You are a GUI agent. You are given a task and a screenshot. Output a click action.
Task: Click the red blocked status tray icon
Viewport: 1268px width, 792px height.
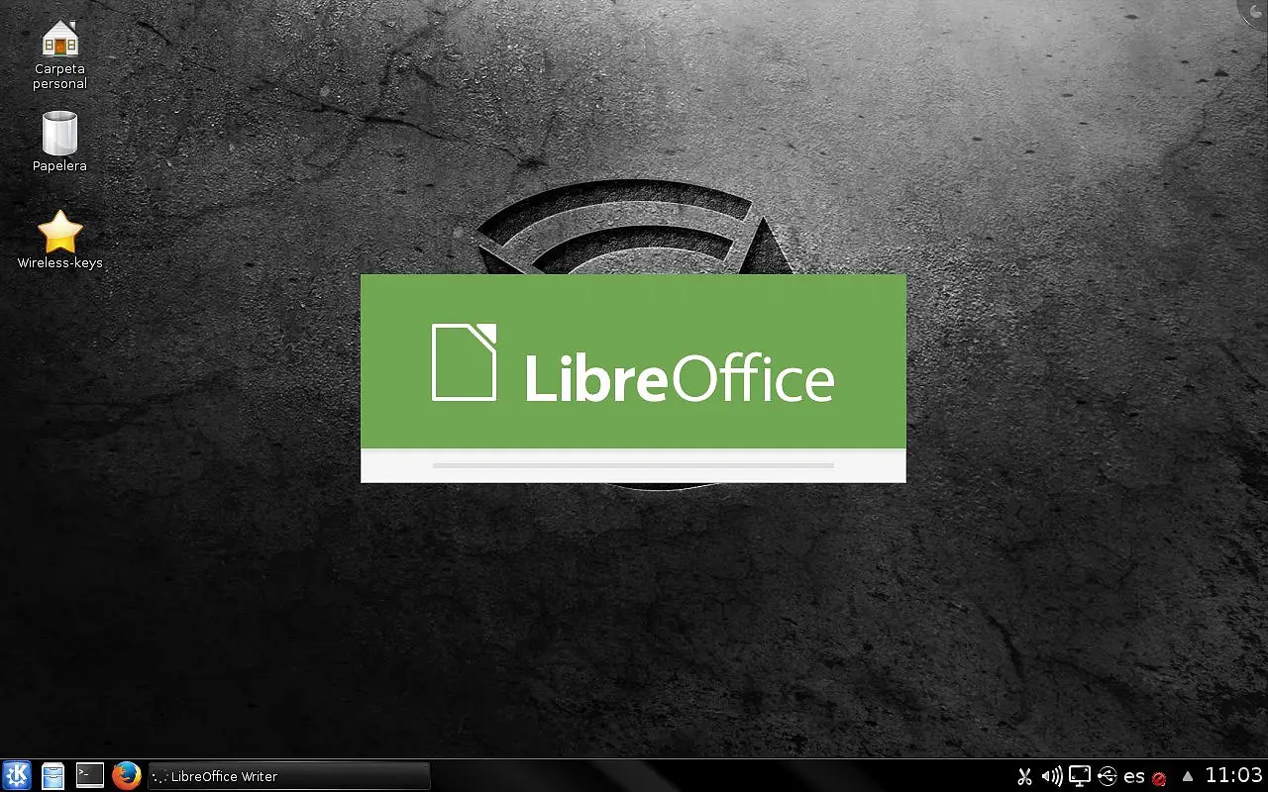1159,779
